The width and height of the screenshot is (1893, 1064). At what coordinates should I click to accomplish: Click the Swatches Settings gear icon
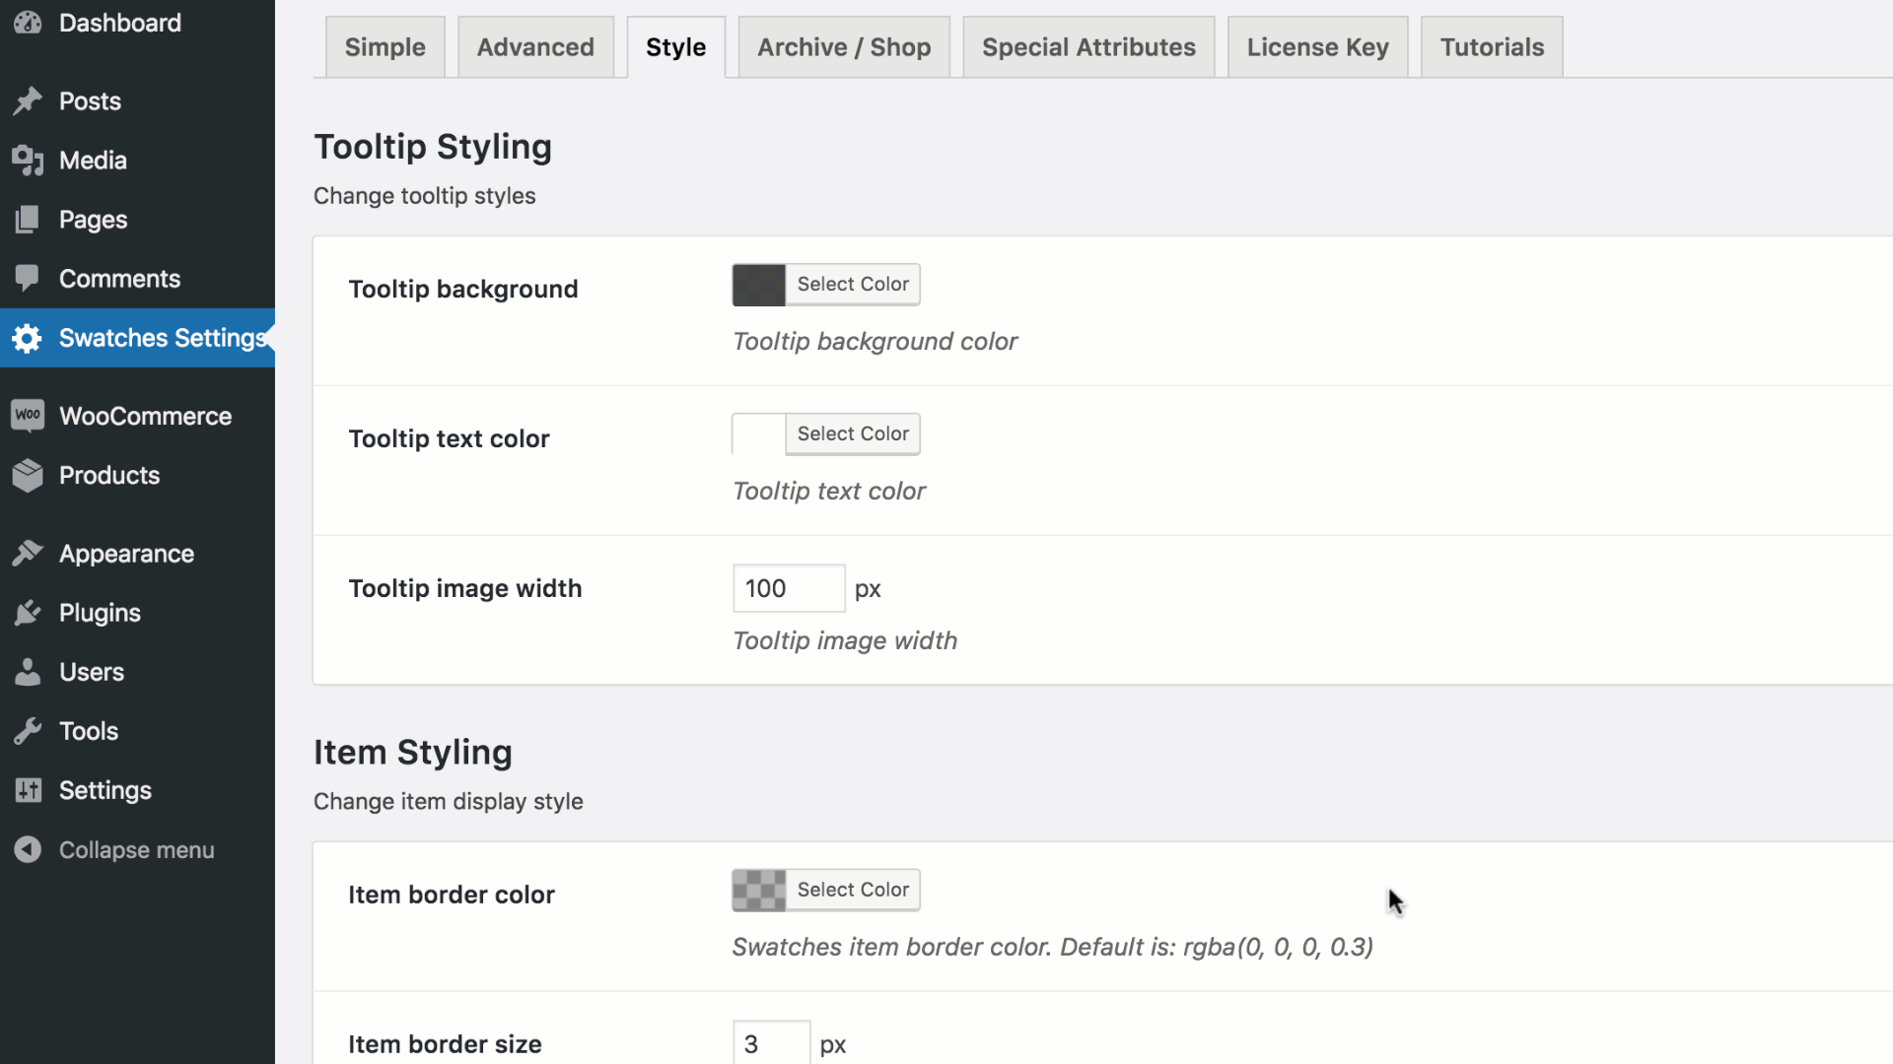point(28,338)
